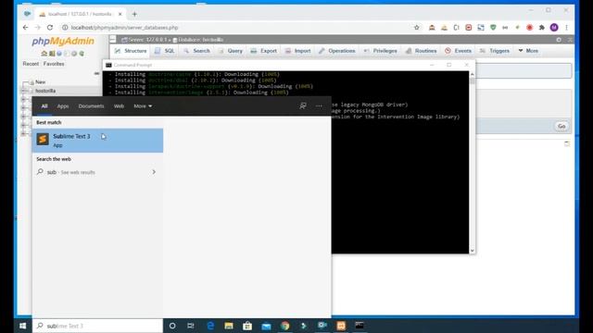
Task: Open the search panel ellipsis options
Action: pos(319,106)
